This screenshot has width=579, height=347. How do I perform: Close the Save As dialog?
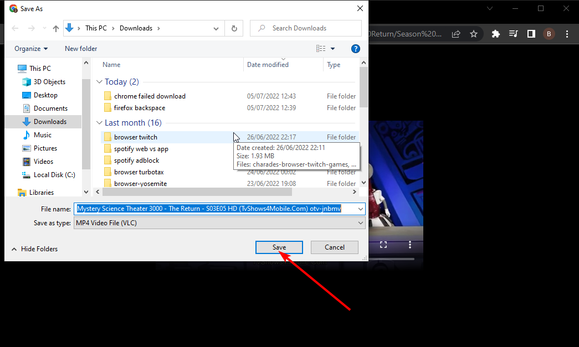pos(360,8)
